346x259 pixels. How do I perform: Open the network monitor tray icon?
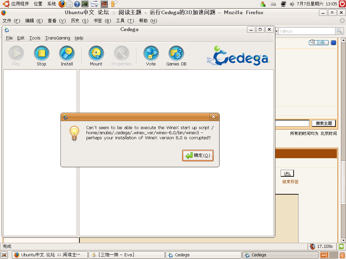283,4
